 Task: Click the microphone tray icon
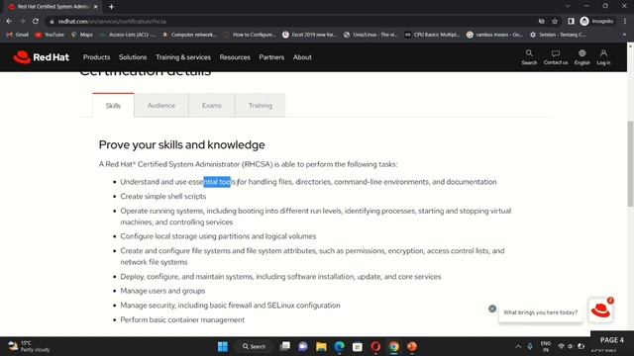530,347
